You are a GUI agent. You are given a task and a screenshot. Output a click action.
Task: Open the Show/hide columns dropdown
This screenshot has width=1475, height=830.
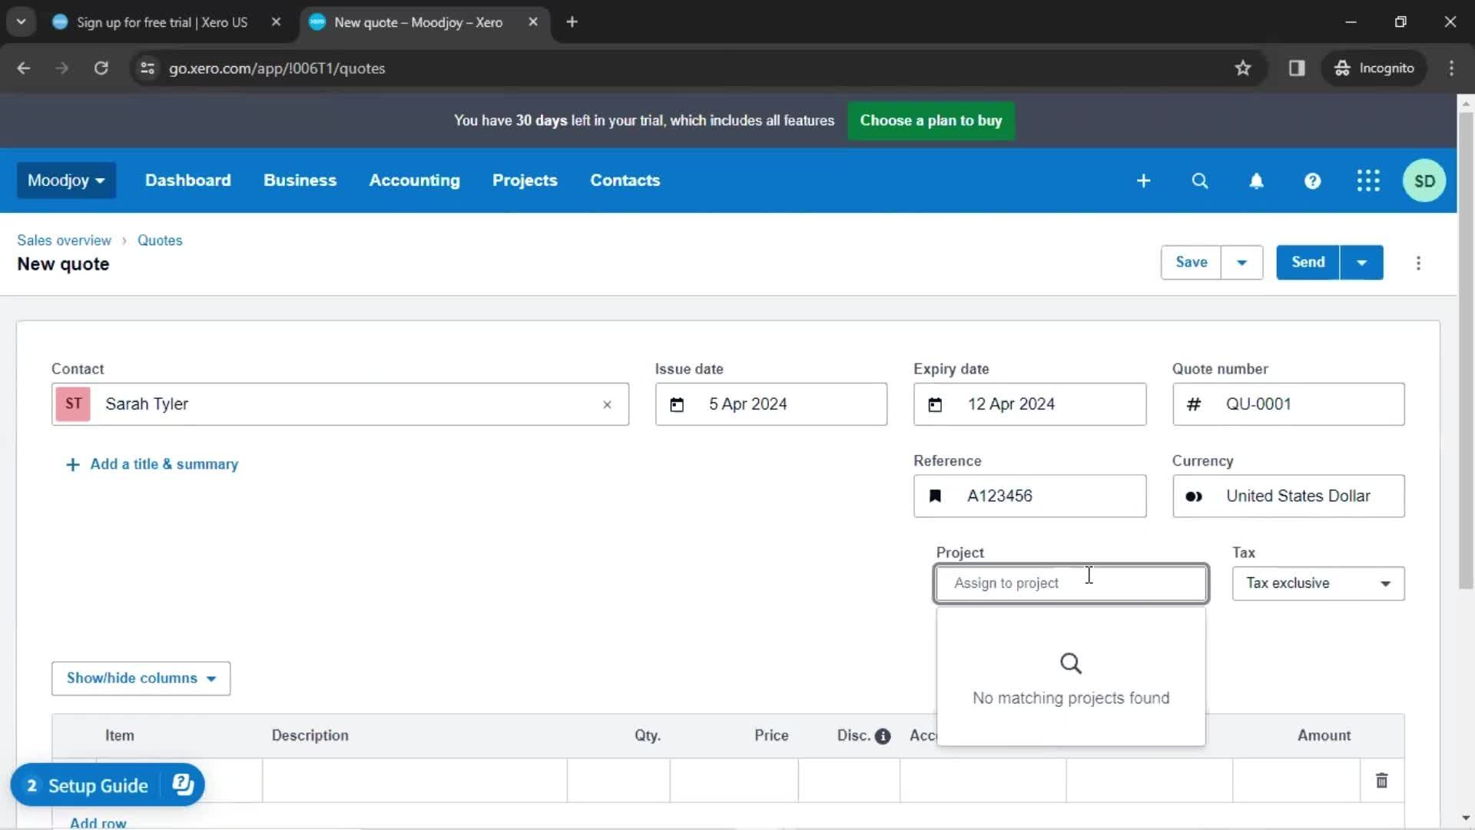141,679
